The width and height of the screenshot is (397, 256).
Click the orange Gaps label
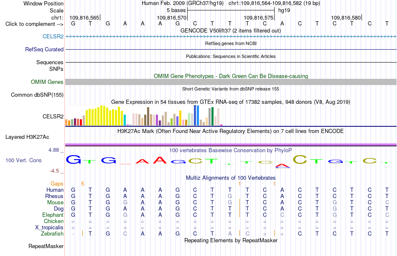(x=57, y=183)
